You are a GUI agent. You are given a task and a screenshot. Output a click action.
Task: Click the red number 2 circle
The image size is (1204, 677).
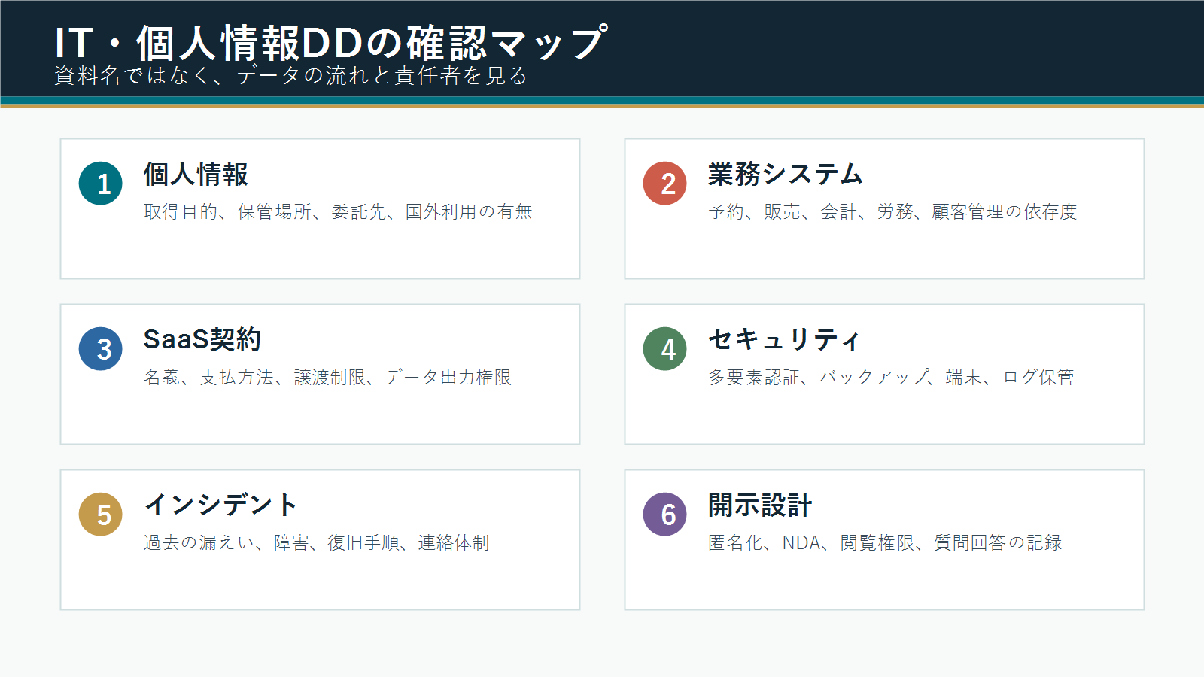[665, 184]
